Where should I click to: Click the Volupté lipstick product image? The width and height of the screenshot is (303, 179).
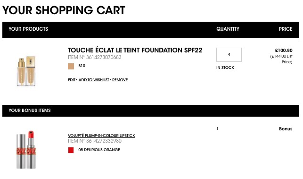click(x=26, y=150)
